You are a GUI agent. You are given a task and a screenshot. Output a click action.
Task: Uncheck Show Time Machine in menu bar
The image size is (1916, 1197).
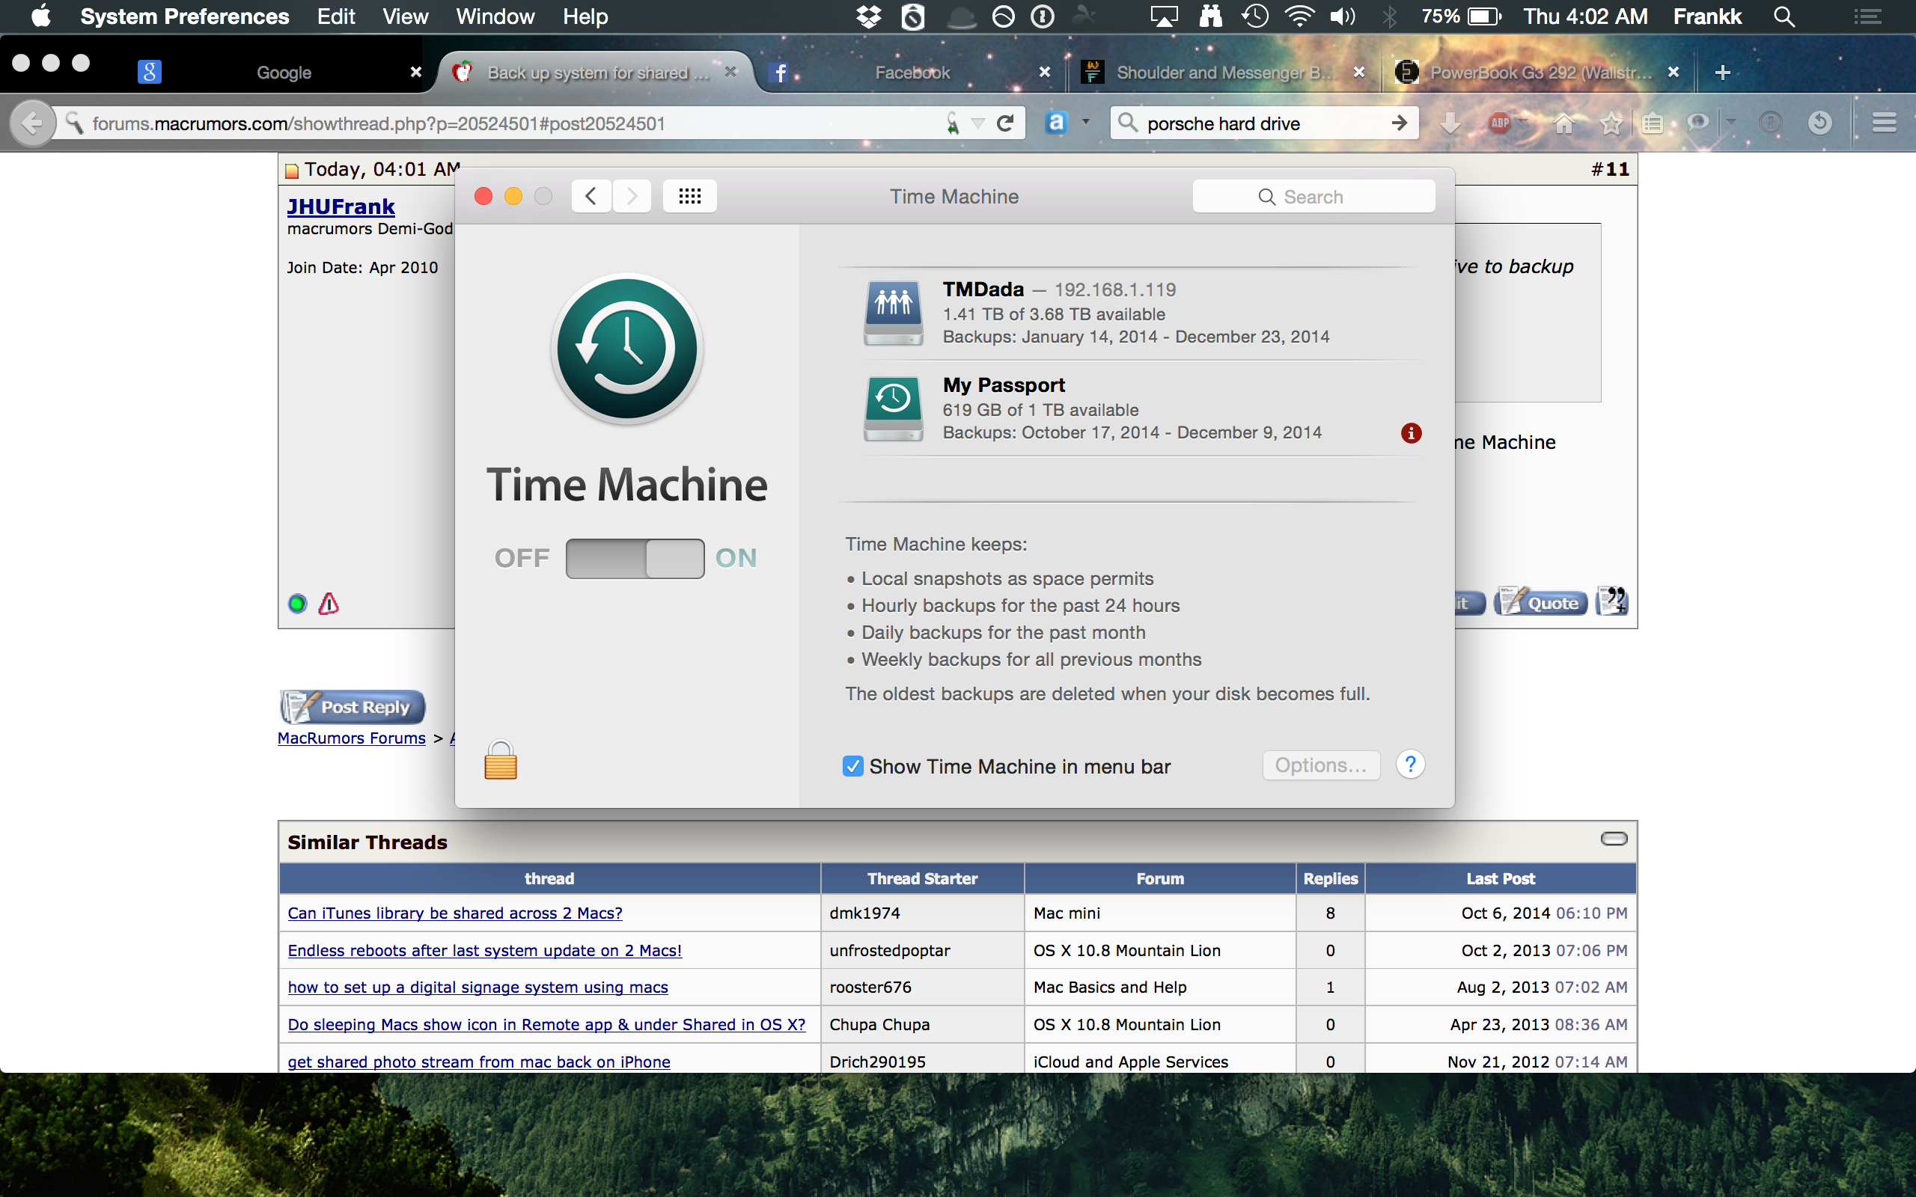pos(852,765)
